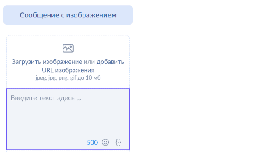Click empty space inside the message textarea
This screenshot has height=157, width=276.
coord(68,120)
